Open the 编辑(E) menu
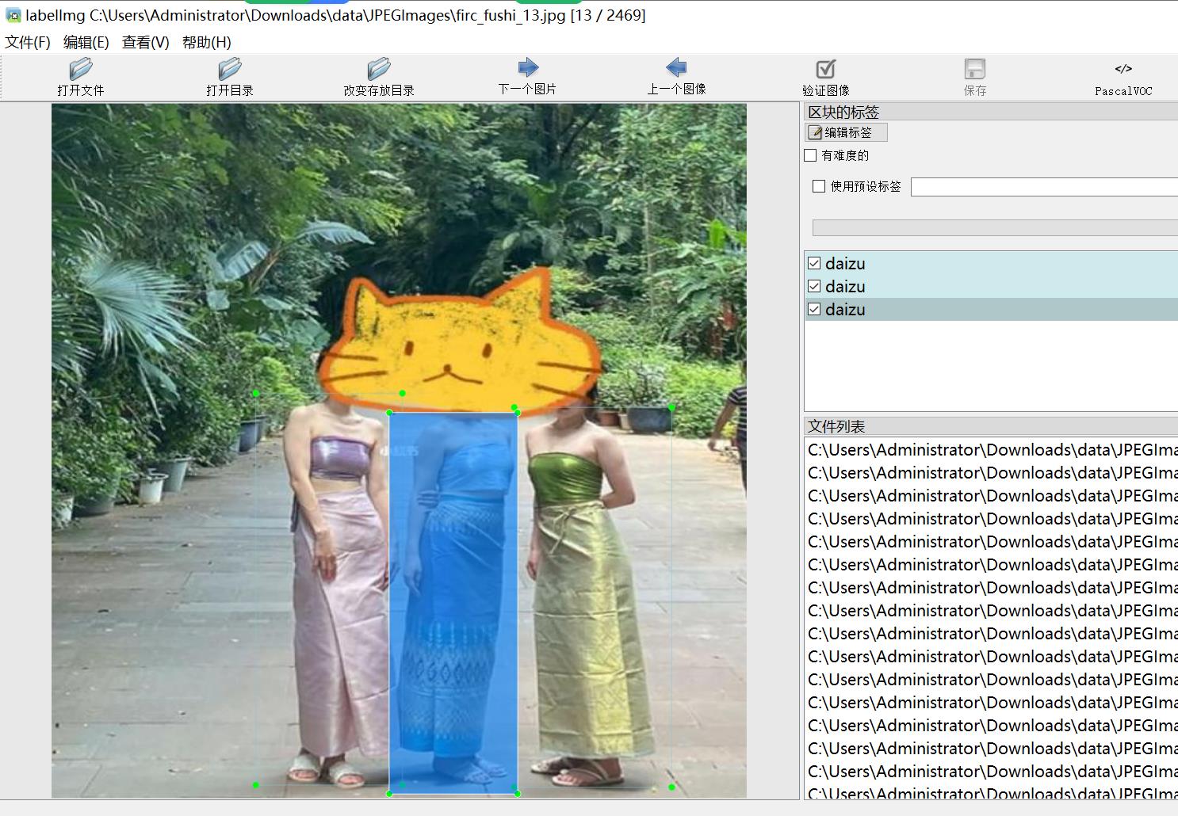 (x=86, y=42)
